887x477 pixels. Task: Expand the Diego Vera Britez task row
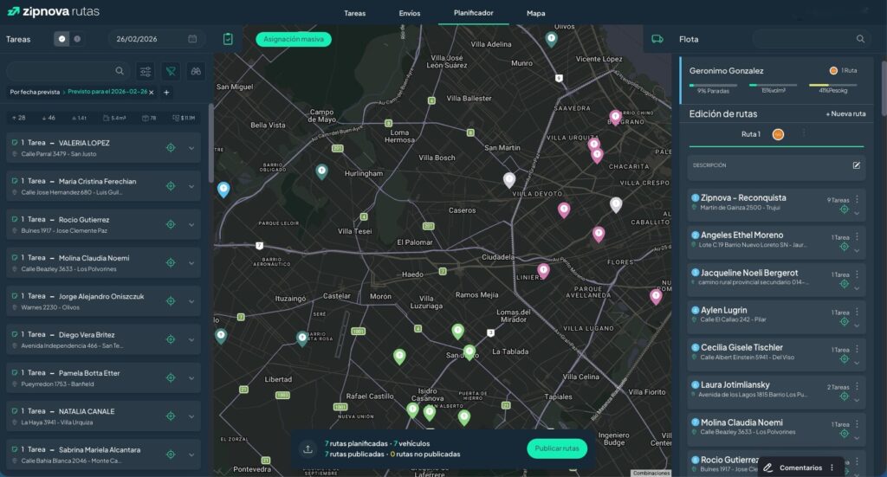191,339
